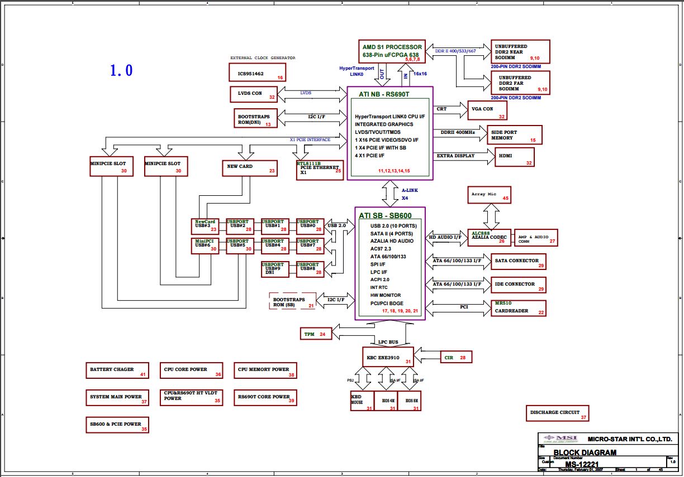This screenshot has height=477, width=684.
Task: Click the ICS951462 clock generator box
Action: [257, 73]
